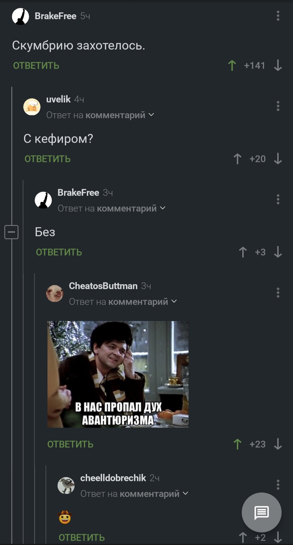The height and width of the screenshot is (545, 293).
Task: Downvote the comment rated +141
Action: pyautogui.click(x=278, y=66)
